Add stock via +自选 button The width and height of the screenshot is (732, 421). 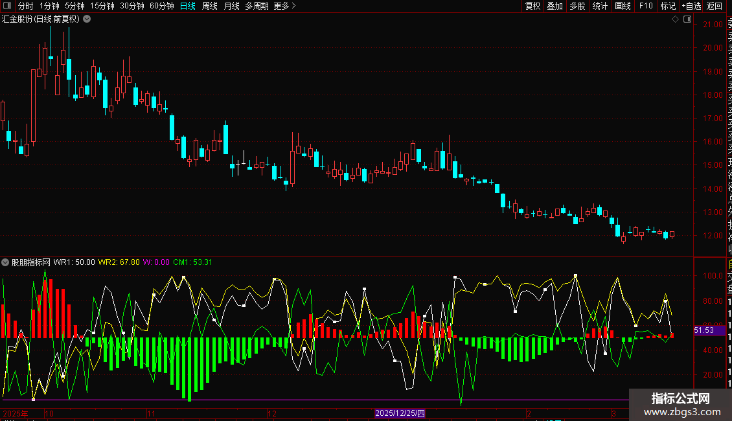click(x=691, y=6)
